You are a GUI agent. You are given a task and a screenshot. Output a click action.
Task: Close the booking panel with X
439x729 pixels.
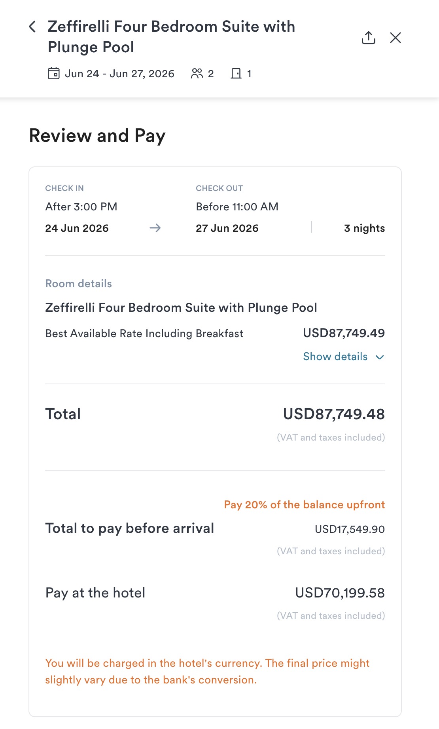coord(395,38)
